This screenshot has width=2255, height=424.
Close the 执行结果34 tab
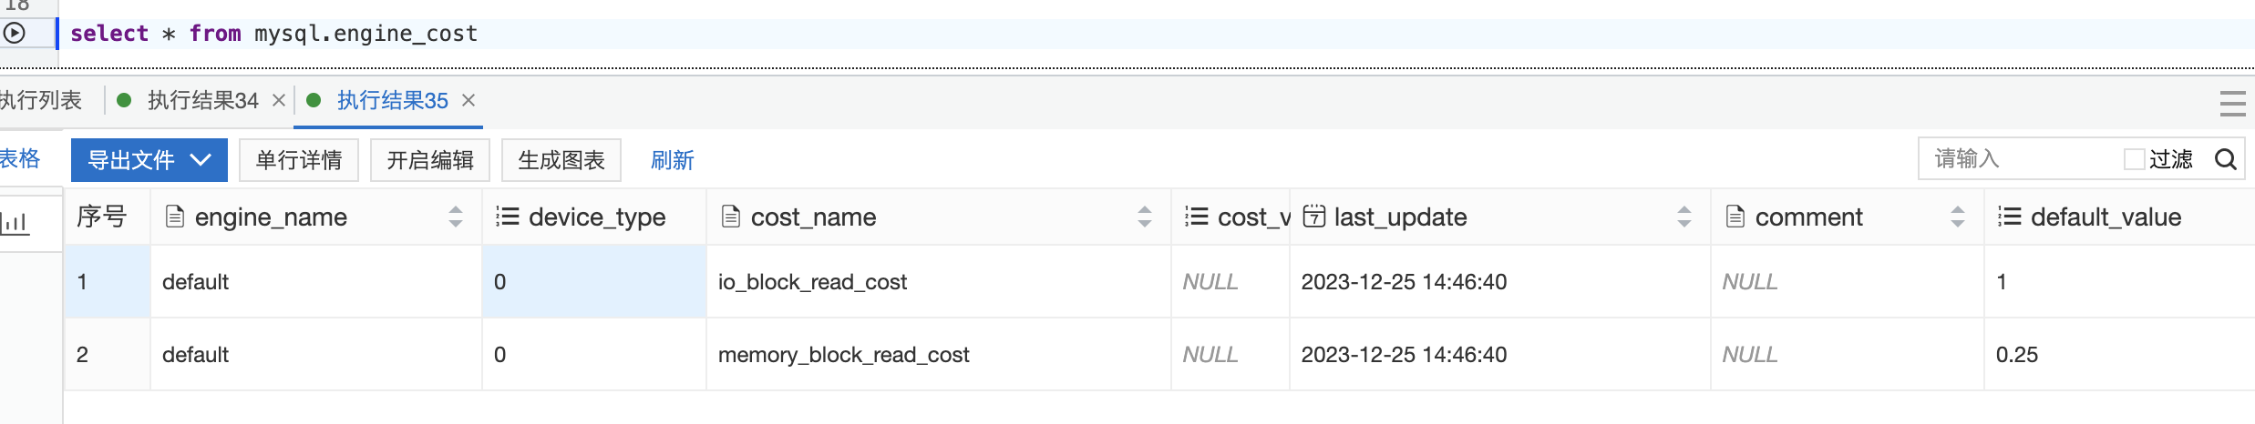pyautogui.click(x=279, y=100)
